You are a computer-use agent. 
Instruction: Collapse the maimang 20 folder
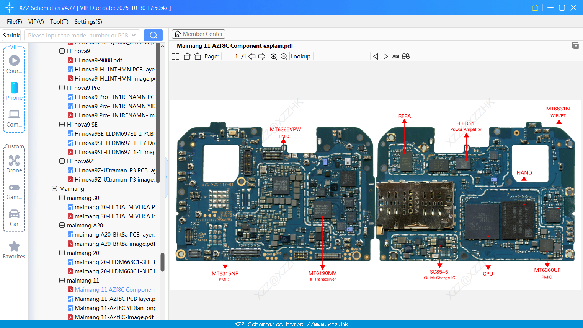coord(62,253)
